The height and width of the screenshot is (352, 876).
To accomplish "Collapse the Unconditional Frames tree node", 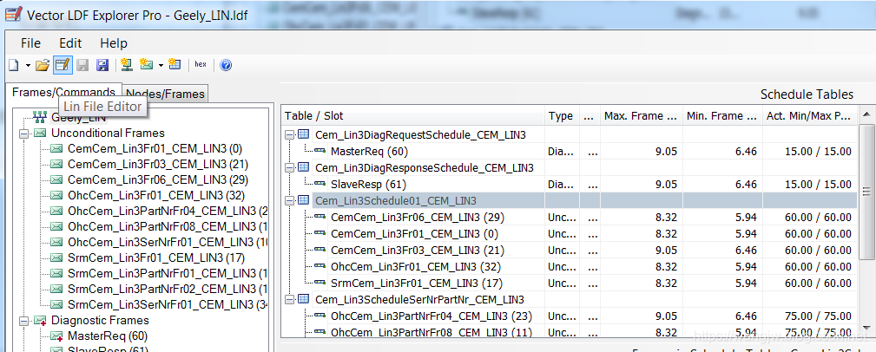I will click(x=23, y=134).
